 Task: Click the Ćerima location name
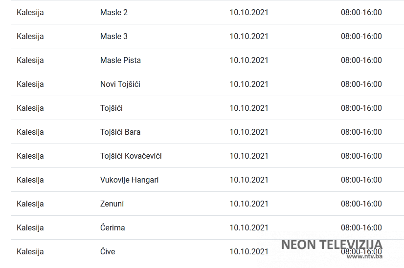tap(112, 227)
